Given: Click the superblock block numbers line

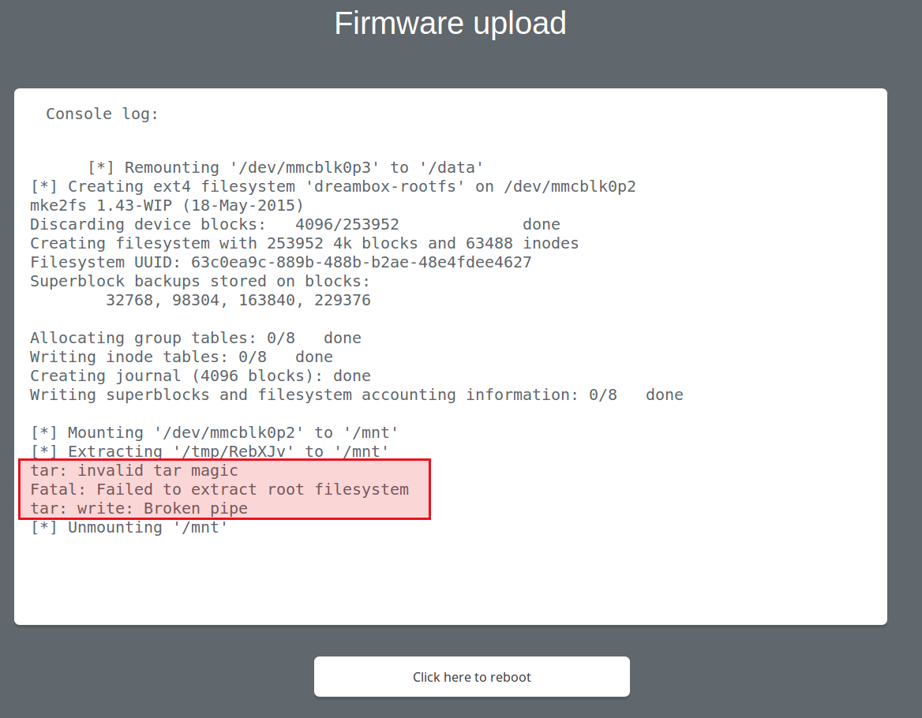Looking at the screenshot, I should pyautogui.click(x=238, y=300).
